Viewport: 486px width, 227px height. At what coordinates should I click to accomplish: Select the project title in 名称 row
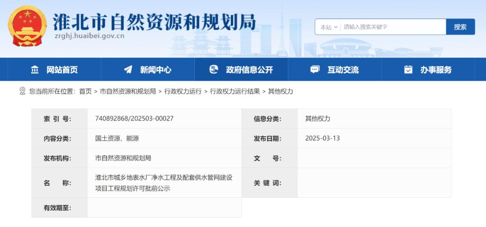point(164,182)
